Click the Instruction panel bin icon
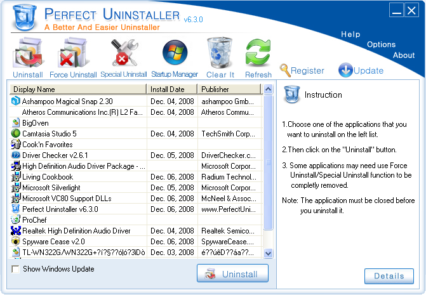This screenshot has width=426, height=295. click(292, 95)
